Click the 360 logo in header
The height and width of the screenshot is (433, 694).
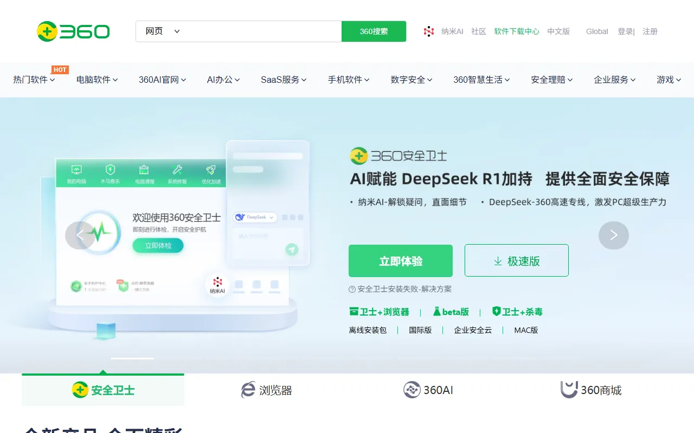tap(73, 31)
